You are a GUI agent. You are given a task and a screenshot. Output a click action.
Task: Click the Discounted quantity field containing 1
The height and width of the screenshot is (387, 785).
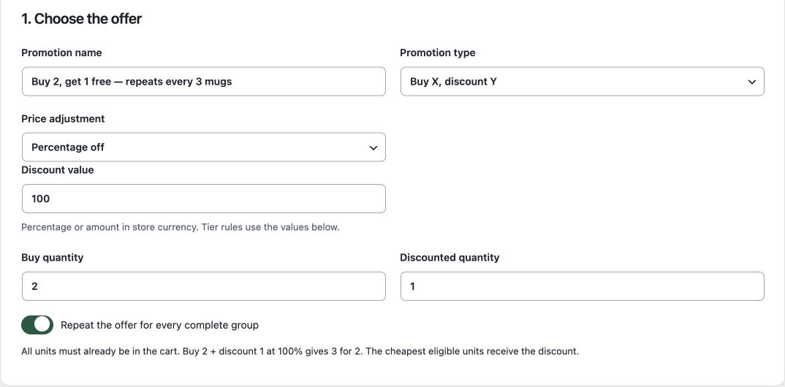(583, 286)
